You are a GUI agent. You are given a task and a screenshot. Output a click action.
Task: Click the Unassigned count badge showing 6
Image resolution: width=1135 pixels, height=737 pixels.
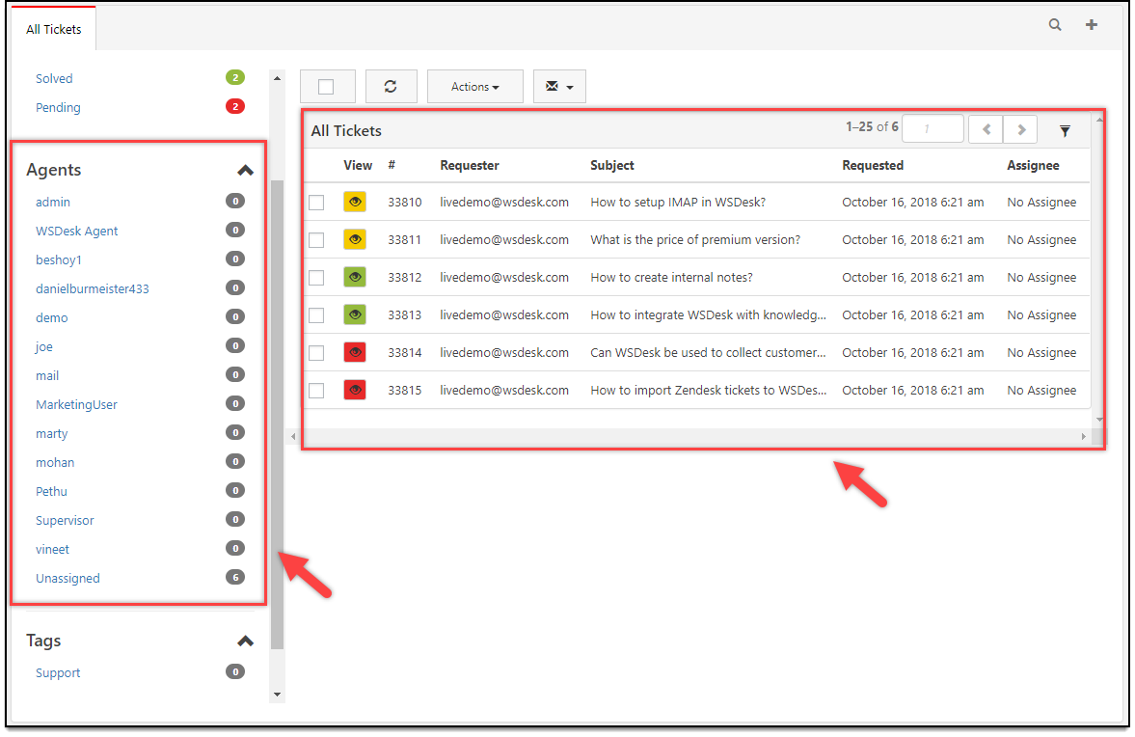click(235, 577)
